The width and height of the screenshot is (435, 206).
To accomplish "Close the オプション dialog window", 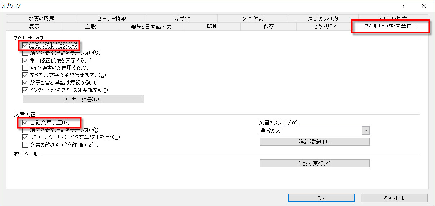I will pos(423,6).
